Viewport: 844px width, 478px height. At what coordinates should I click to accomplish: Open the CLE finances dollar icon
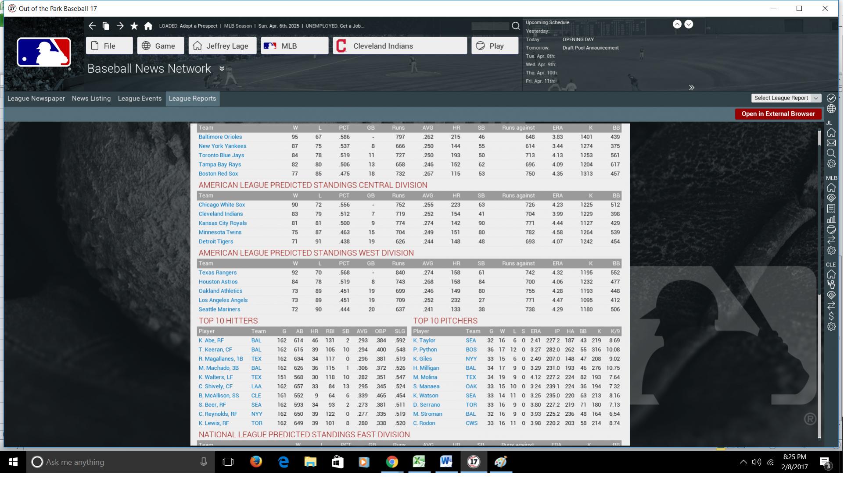click(x=831, y=316)
